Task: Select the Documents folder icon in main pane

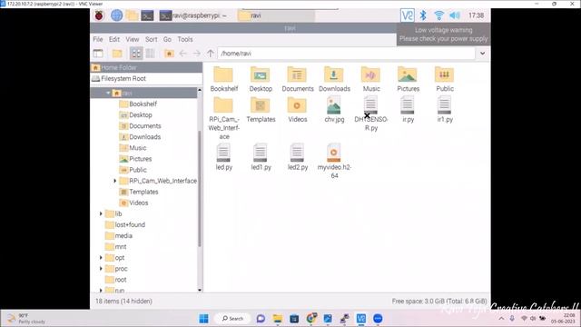Action: coord(298,79)
